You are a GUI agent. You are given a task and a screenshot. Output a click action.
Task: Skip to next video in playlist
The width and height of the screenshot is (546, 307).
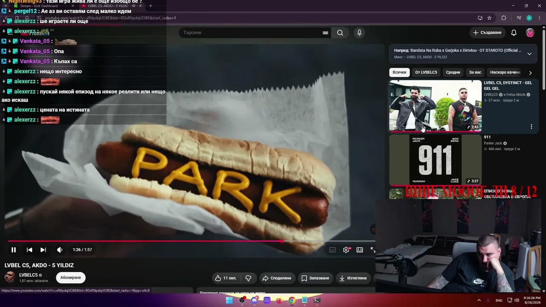tap(43, 250)
